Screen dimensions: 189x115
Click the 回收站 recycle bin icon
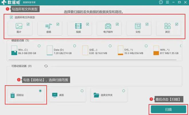[x=13, y=95]
